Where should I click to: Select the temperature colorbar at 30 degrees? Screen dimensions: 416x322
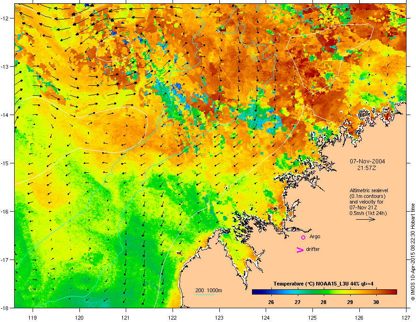pyautogui.click(x=376, y=292)
